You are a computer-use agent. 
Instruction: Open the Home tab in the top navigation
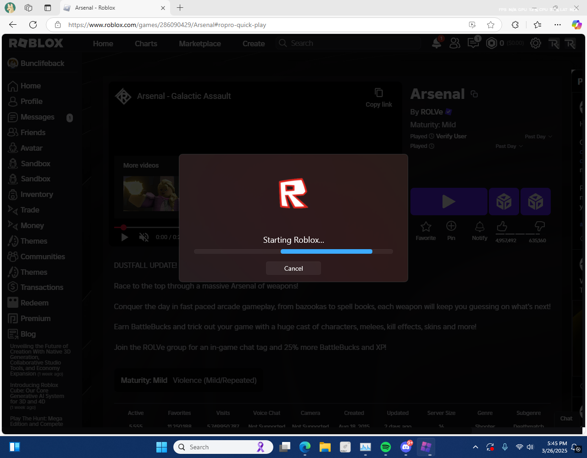tap(103, 44)
